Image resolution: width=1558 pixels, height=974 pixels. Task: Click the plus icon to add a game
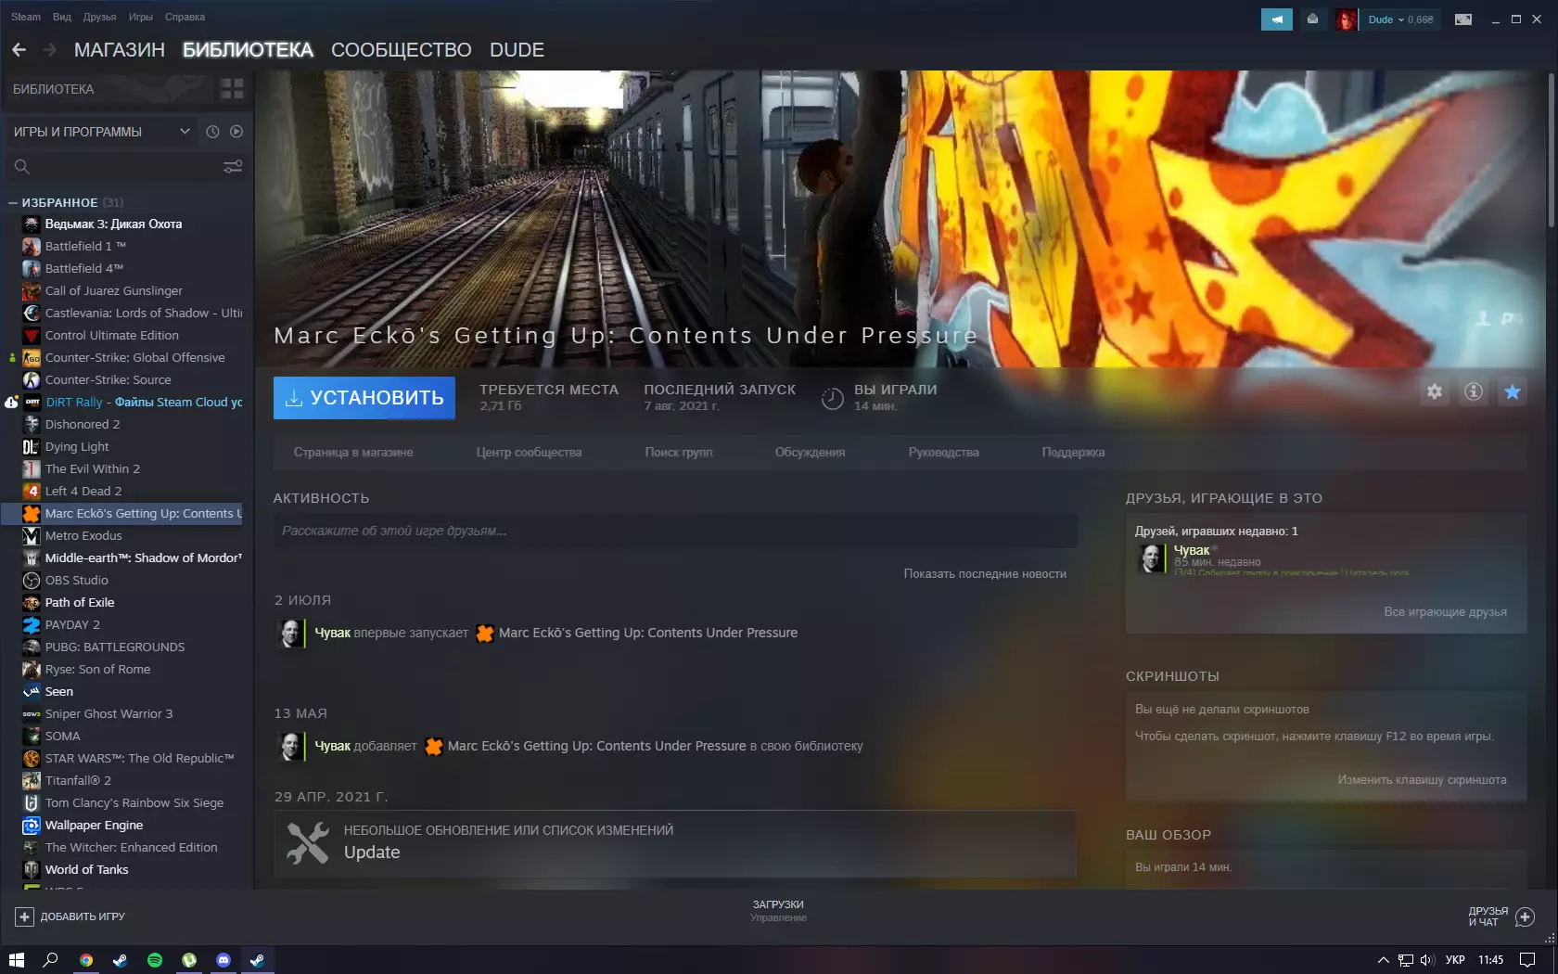pos(24,916)
